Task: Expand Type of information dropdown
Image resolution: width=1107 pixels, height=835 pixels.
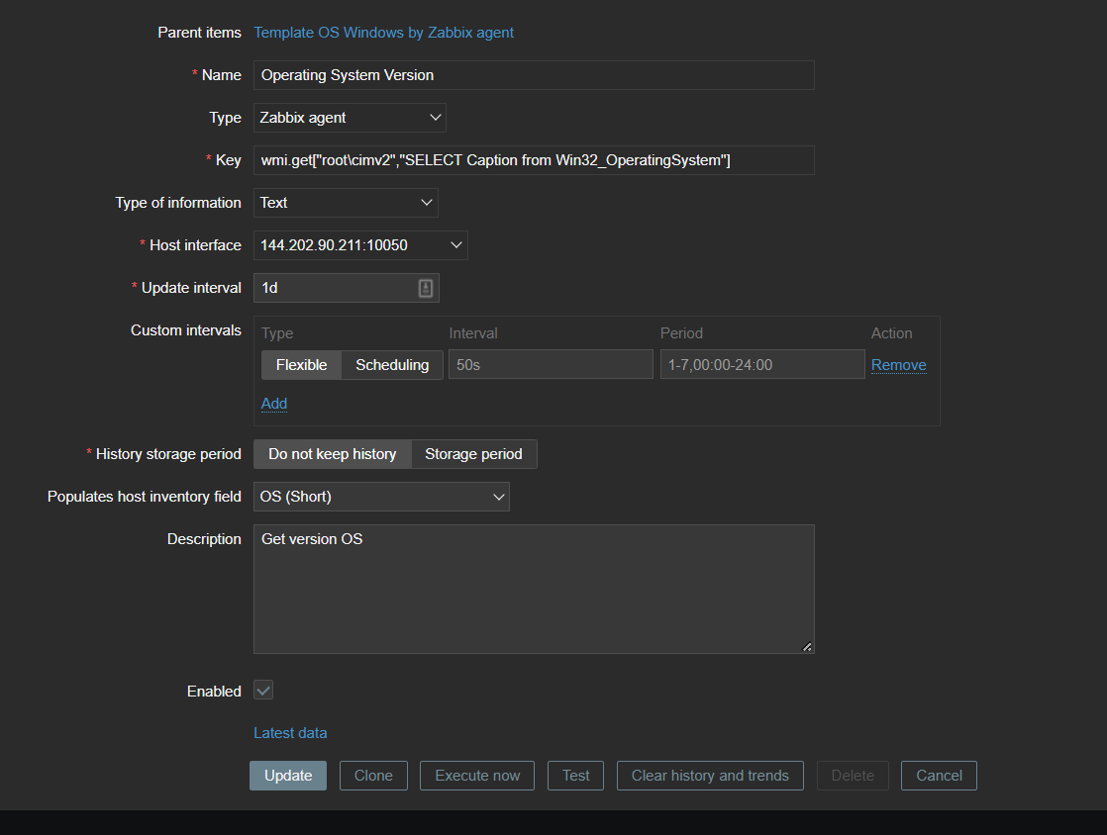Action: tap(346, 203)
